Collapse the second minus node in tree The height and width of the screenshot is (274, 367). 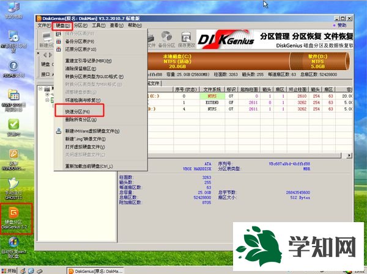pos(47,100)
